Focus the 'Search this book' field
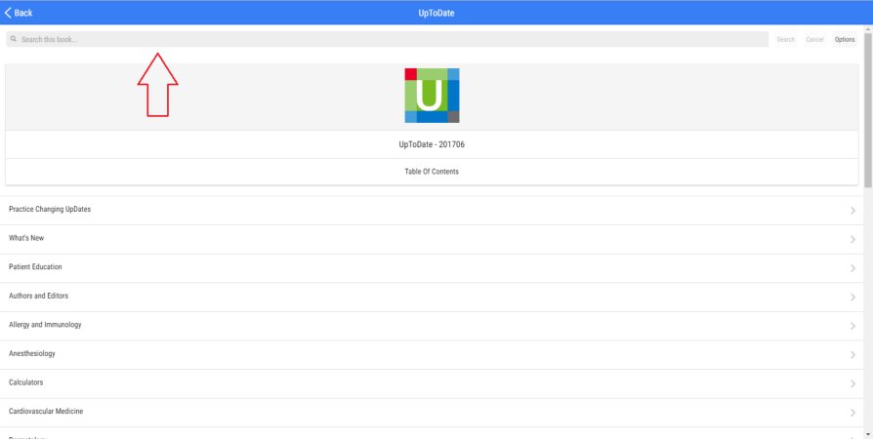 coord(388,39)
